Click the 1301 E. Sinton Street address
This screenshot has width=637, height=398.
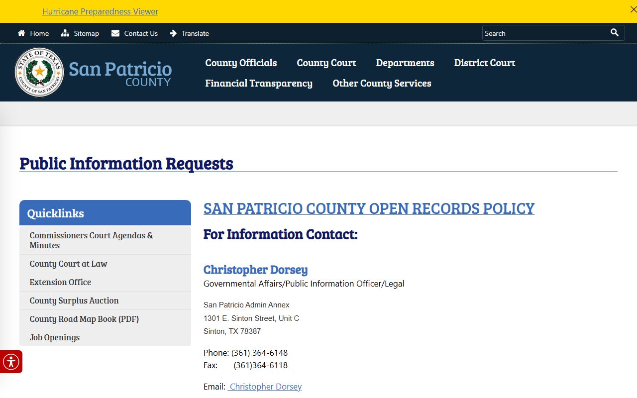[251, 318]
